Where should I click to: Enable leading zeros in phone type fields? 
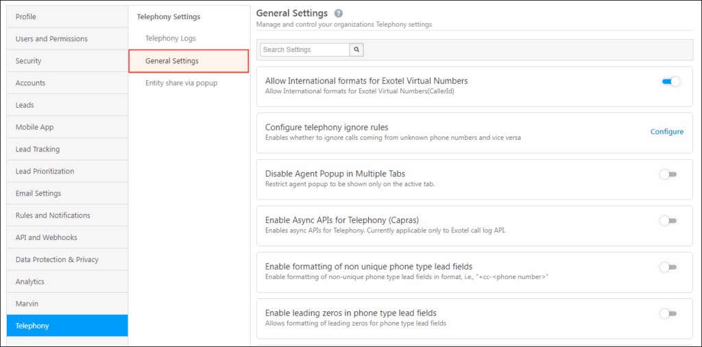[x=668, y=313]
